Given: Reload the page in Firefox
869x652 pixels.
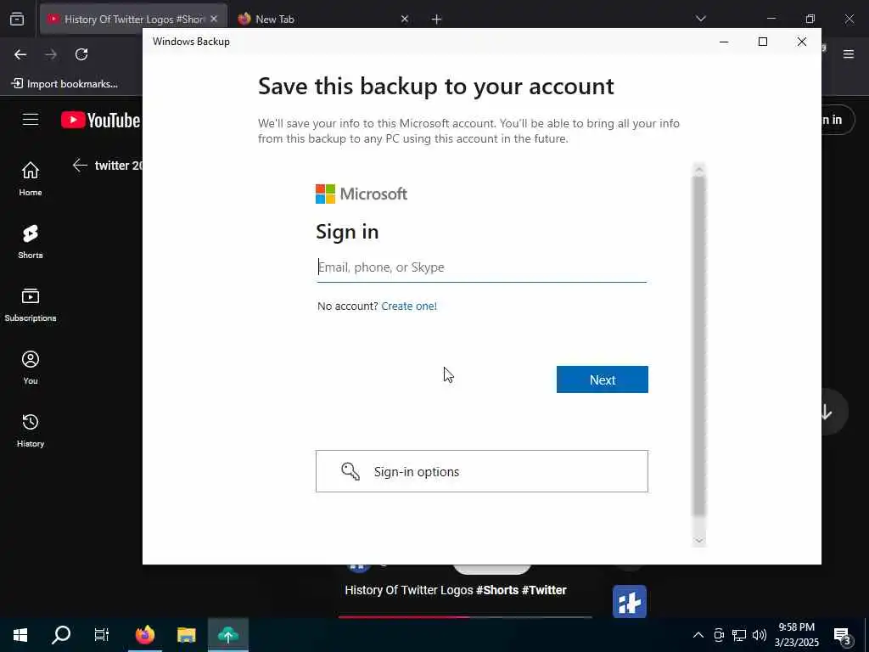Looking at the screenshot, I should (x=81, y=54).
